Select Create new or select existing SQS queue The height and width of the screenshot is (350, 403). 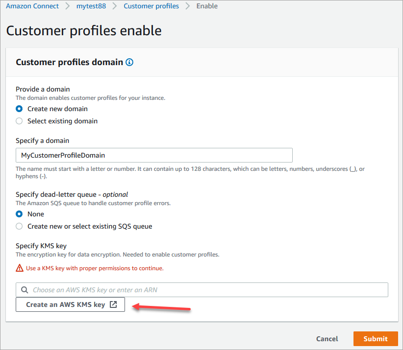pyautogui.click(x=19, y=226)
